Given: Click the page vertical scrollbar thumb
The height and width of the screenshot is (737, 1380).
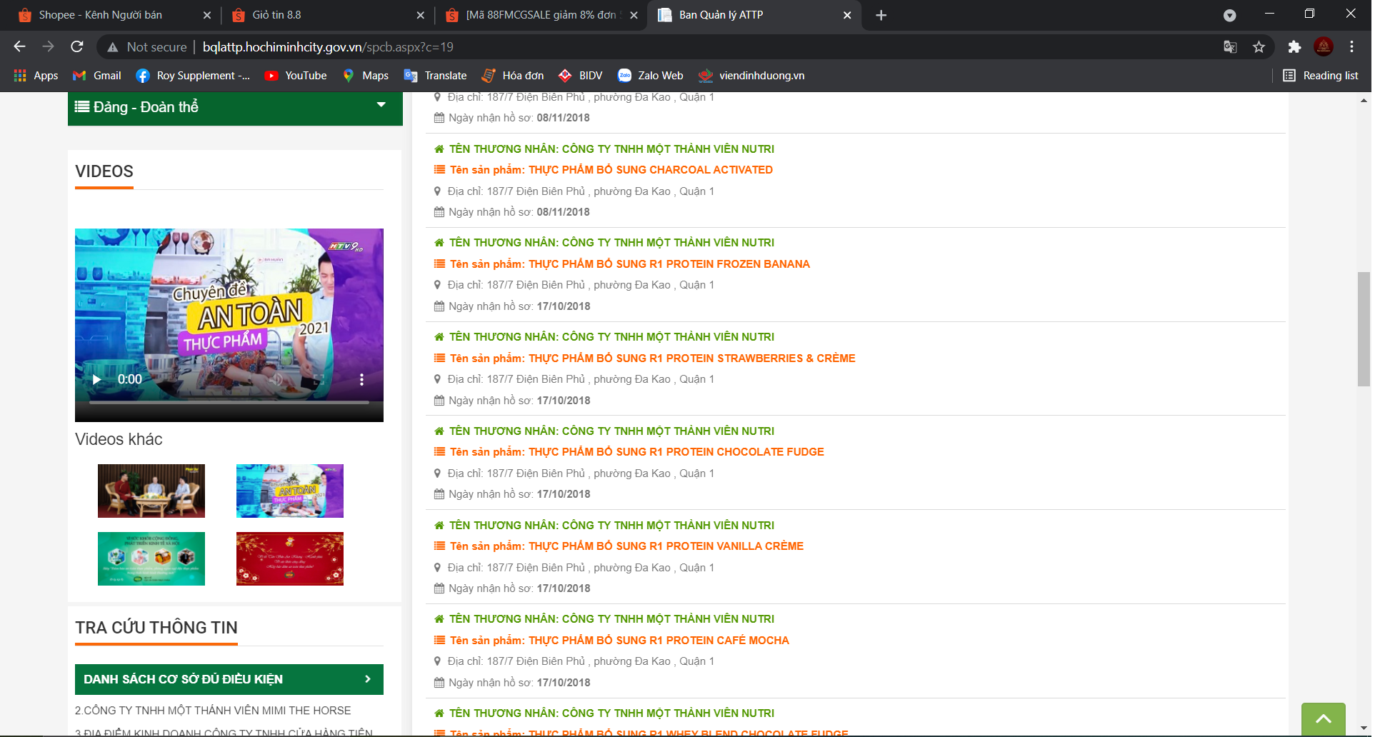Looking at the screenshot, I should 1364,329.
